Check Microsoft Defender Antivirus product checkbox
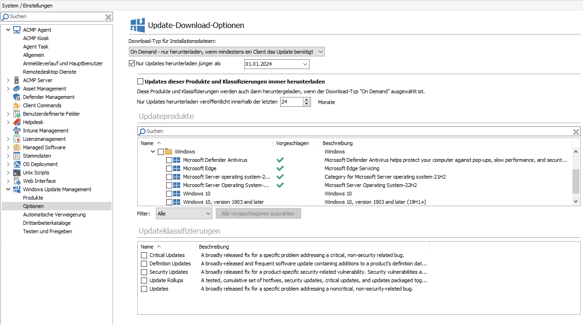 (169, 160)
